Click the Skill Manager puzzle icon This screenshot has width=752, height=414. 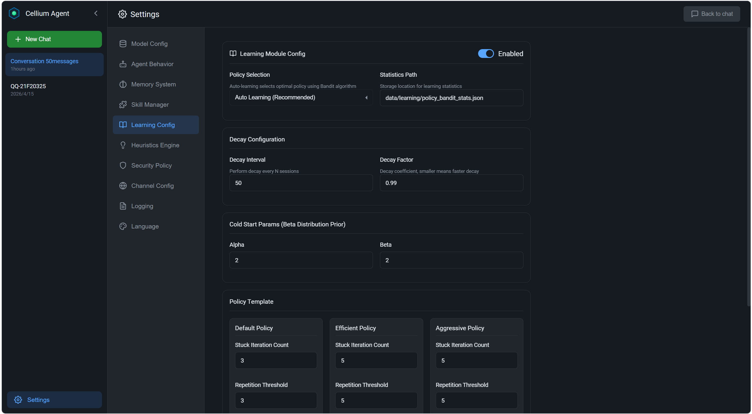123,105
